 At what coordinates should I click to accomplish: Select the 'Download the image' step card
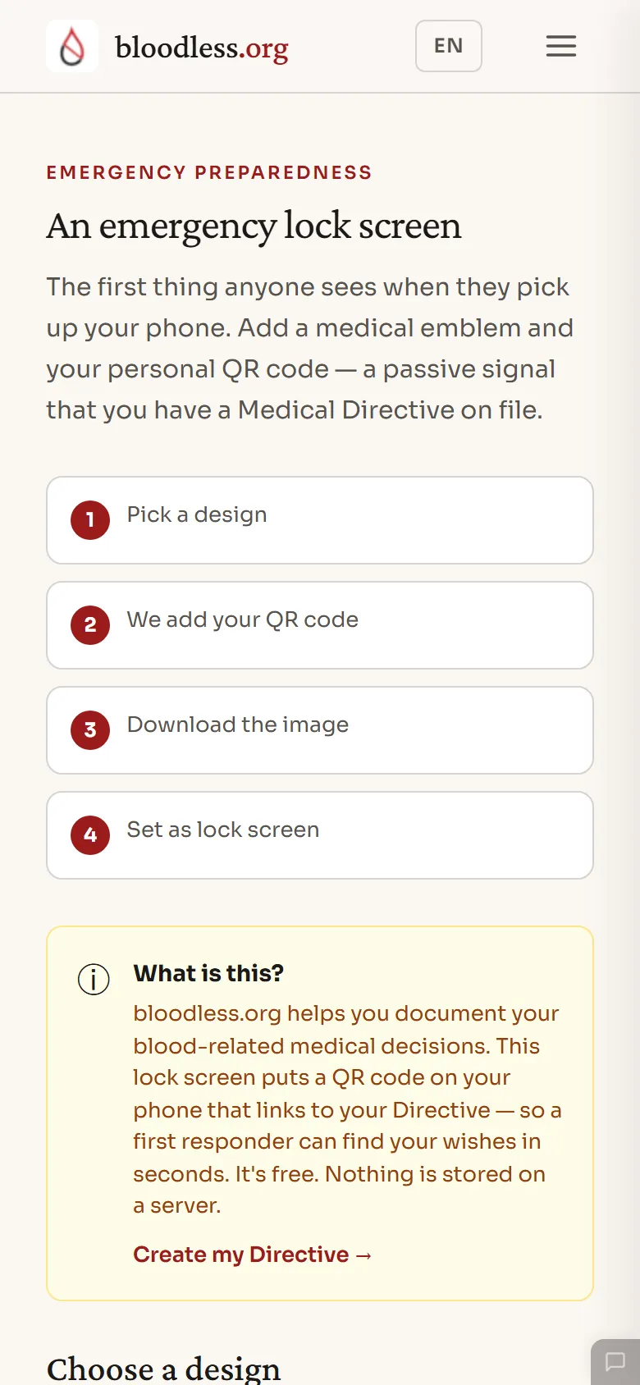pyautogui.click(x=320, y=730)
